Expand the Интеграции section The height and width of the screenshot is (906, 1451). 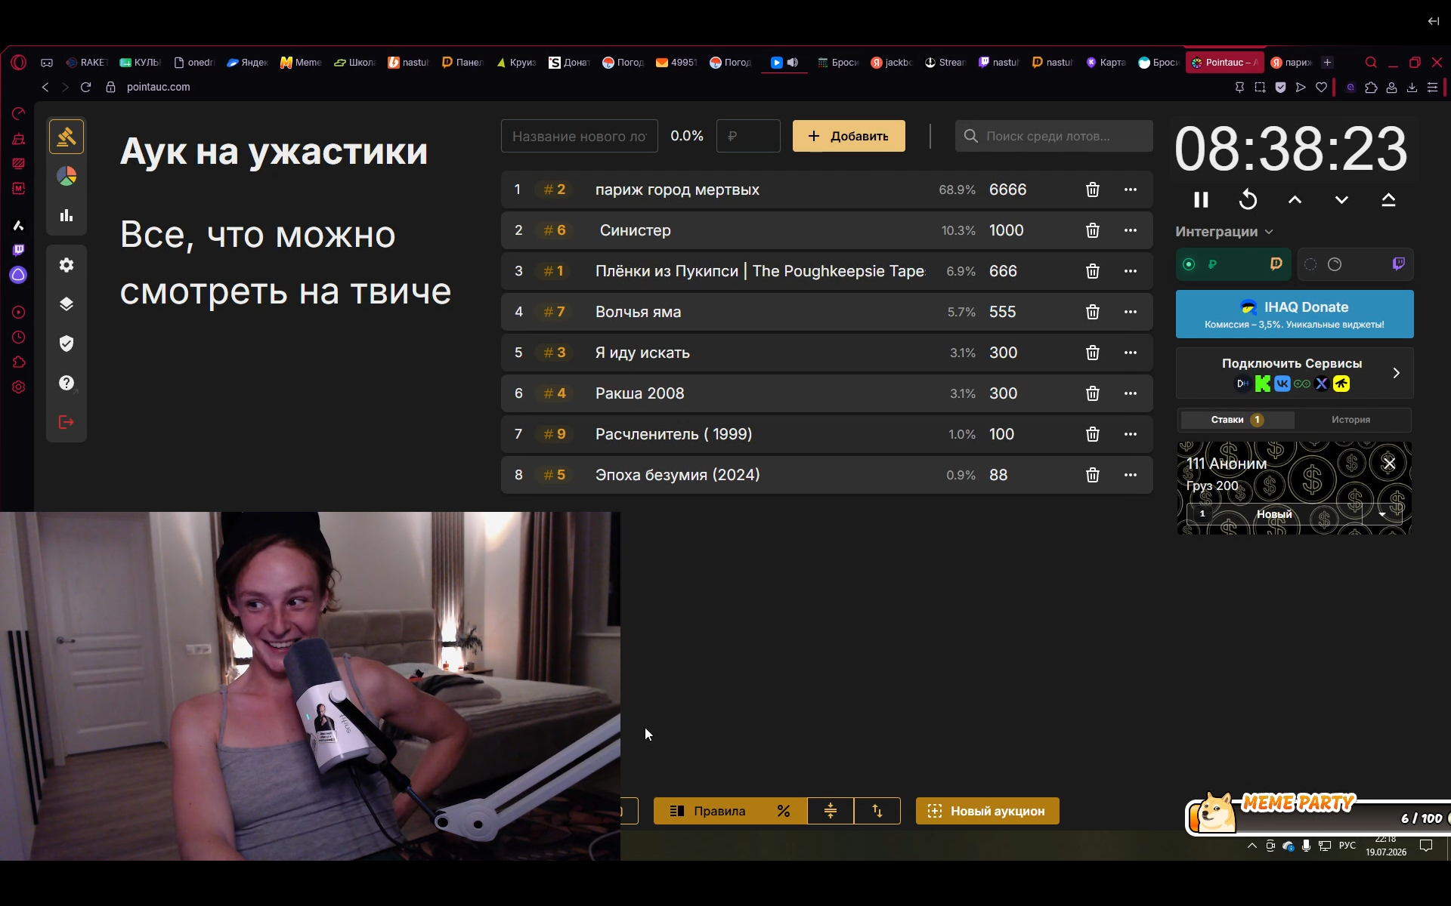tap(1224, 232)
